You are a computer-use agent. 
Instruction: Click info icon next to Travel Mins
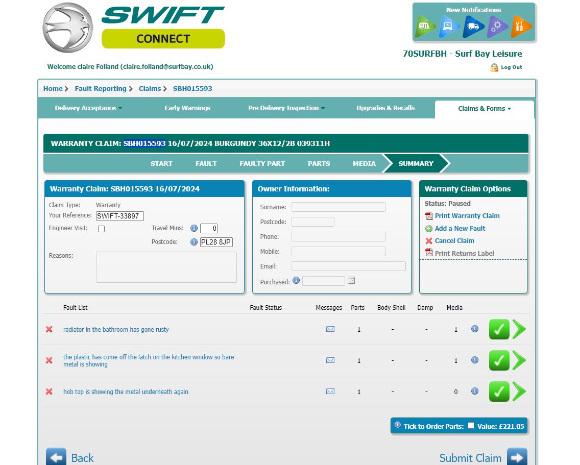194,228
